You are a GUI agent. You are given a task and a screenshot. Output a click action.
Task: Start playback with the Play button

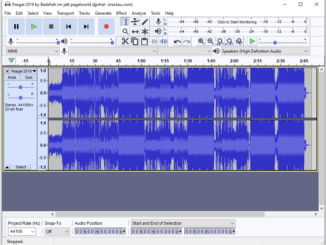(x=34, y=26)
